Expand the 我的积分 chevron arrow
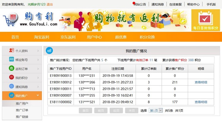222x122 pixels. click(38, 78)
